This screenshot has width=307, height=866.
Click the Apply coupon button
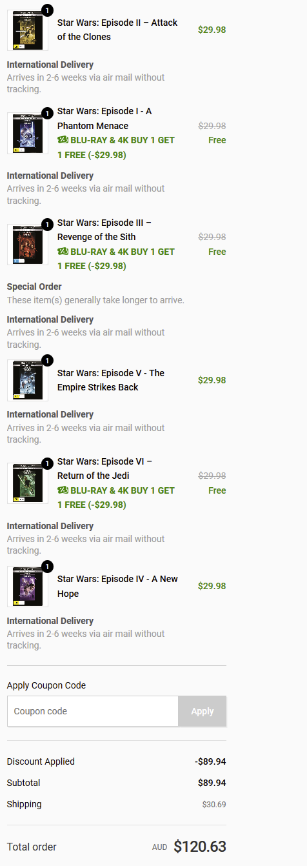pyautogui.click(x=203, y=711)
